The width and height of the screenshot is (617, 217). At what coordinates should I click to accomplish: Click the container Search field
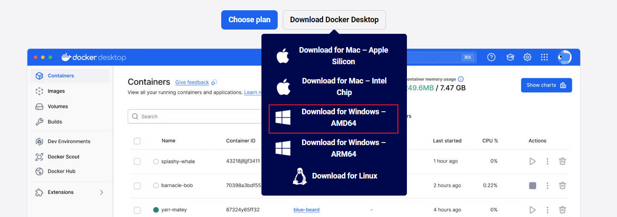[195, 116]
